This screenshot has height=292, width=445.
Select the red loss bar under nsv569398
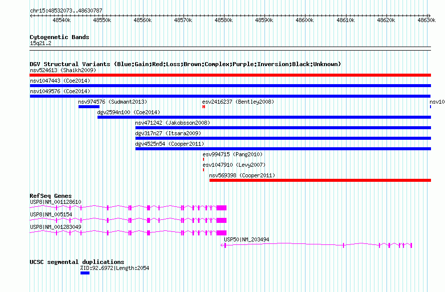320,180
